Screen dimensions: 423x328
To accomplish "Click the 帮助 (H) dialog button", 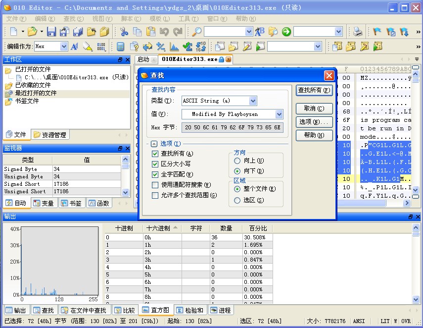I will pos(314,135).
